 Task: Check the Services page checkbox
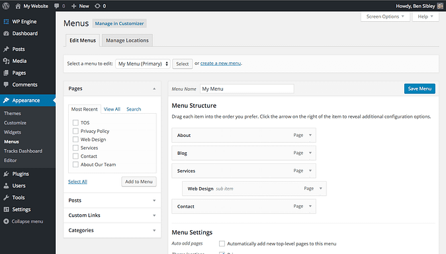[75, 148]
